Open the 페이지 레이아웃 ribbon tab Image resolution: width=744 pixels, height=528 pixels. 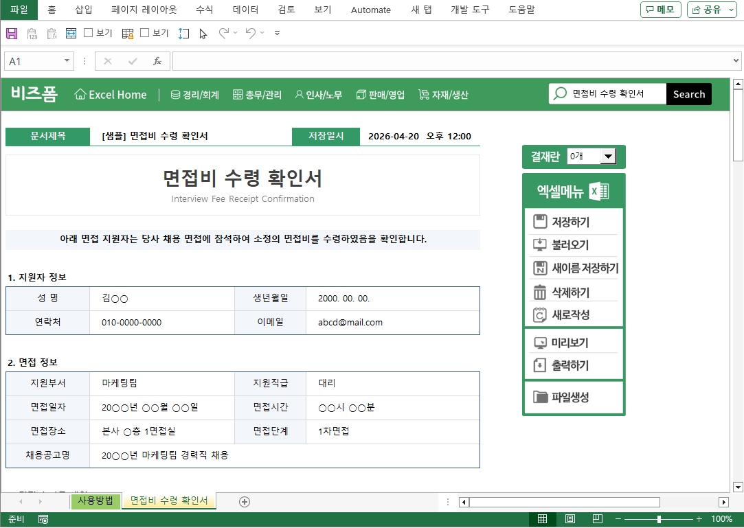tap(144, 10)
